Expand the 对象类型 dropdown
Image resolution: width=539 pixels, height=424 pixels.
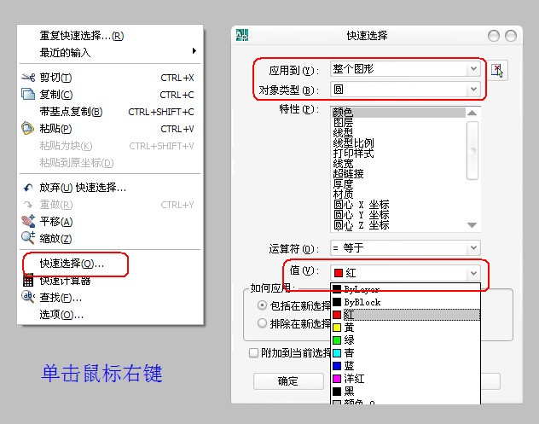coord(473,90)
